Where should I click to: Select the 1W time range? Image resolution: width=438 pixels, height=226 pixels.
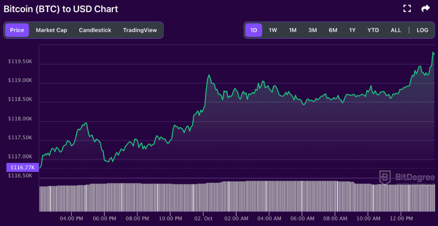[x=273, y=30]
